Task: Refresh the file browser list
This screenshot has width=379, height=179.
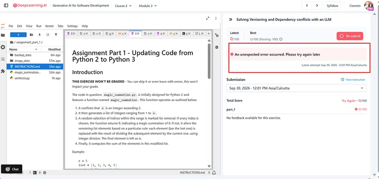Action: pyautogui.click(x=48, y=35)
